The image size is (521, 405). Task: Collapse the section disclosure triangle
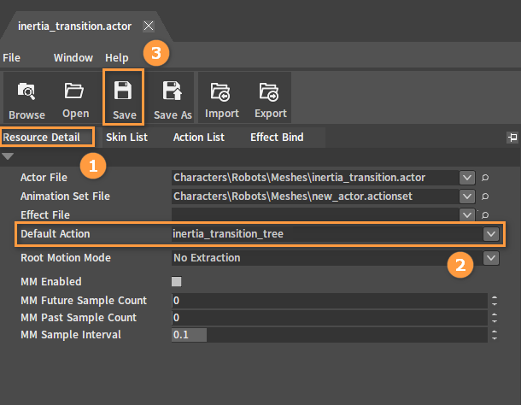tap(8, 156)
